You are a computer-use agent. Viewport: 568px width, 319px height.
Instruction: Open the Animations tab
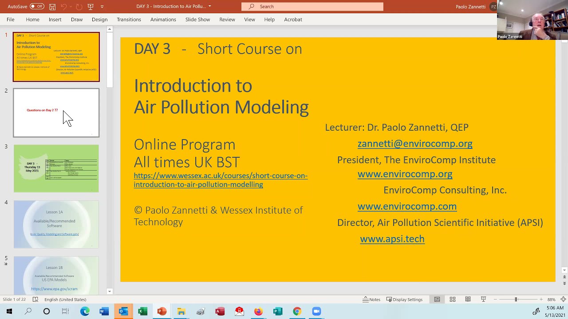pyautogui.click(x=163, y=19)
